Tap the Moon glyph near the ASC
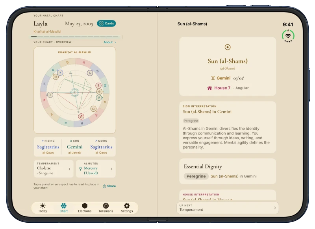 pyautogui.click(x=50, y=94)
